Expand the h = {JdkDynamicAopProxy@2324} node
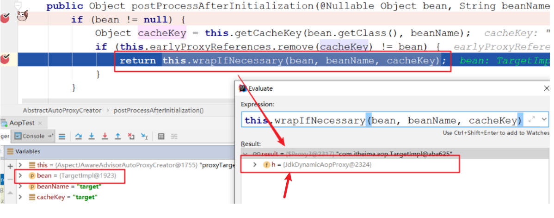 (255, 165)
